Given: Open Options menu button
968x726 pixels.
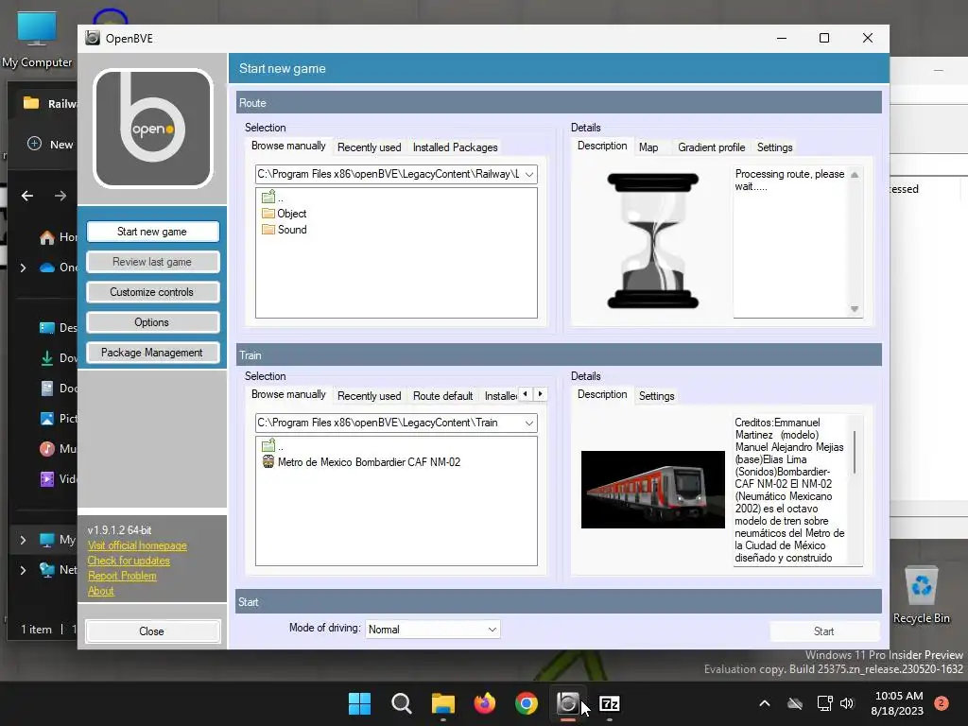Looking at the screenshot, I should coord(152,322).
